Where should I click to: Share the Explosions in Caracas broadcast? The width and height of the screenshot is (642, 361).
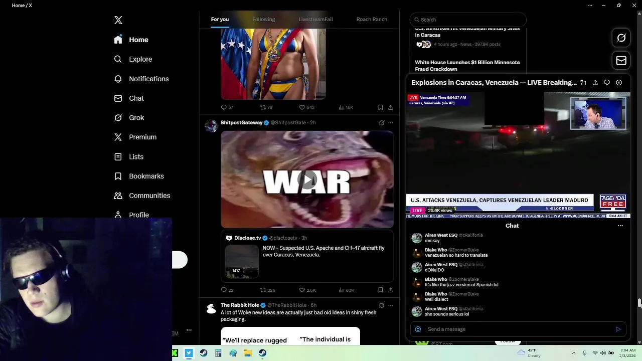595,83
